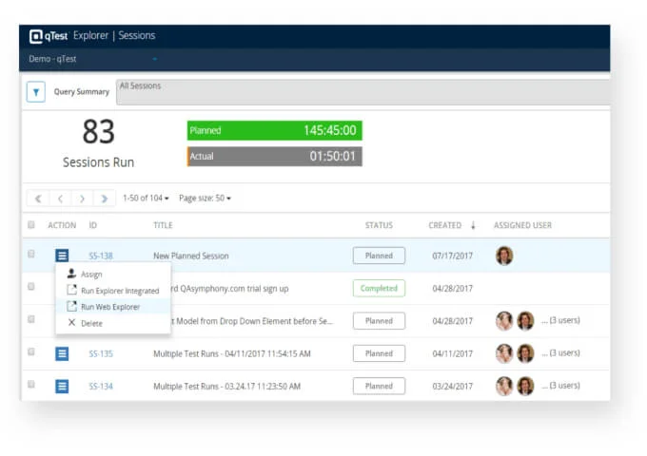The height and width of the screenshot is (456, 647).
Task: Click the Explorer | Sessions header title
Action: [114, 36]
